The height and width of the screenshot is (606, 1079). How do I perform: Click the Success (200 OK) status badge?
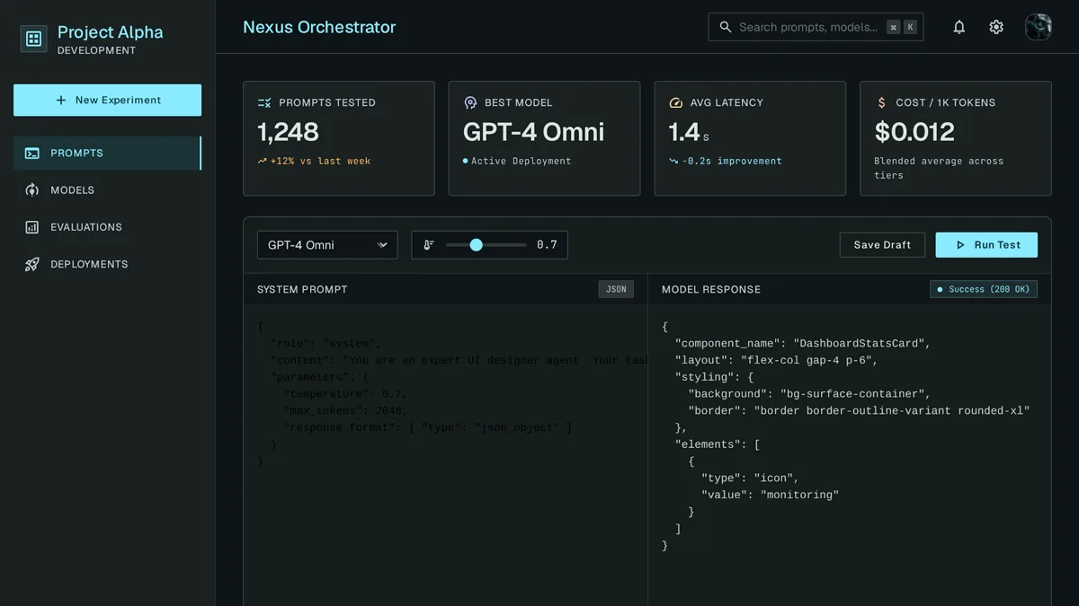tap(984, 289)
